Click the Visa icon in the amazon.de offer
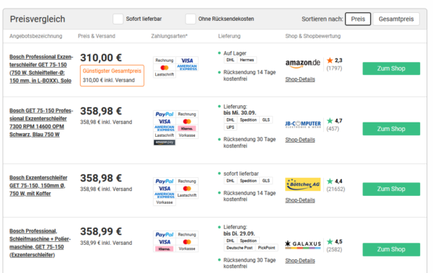Screen dimensions: 433x273 click(187, 61)
